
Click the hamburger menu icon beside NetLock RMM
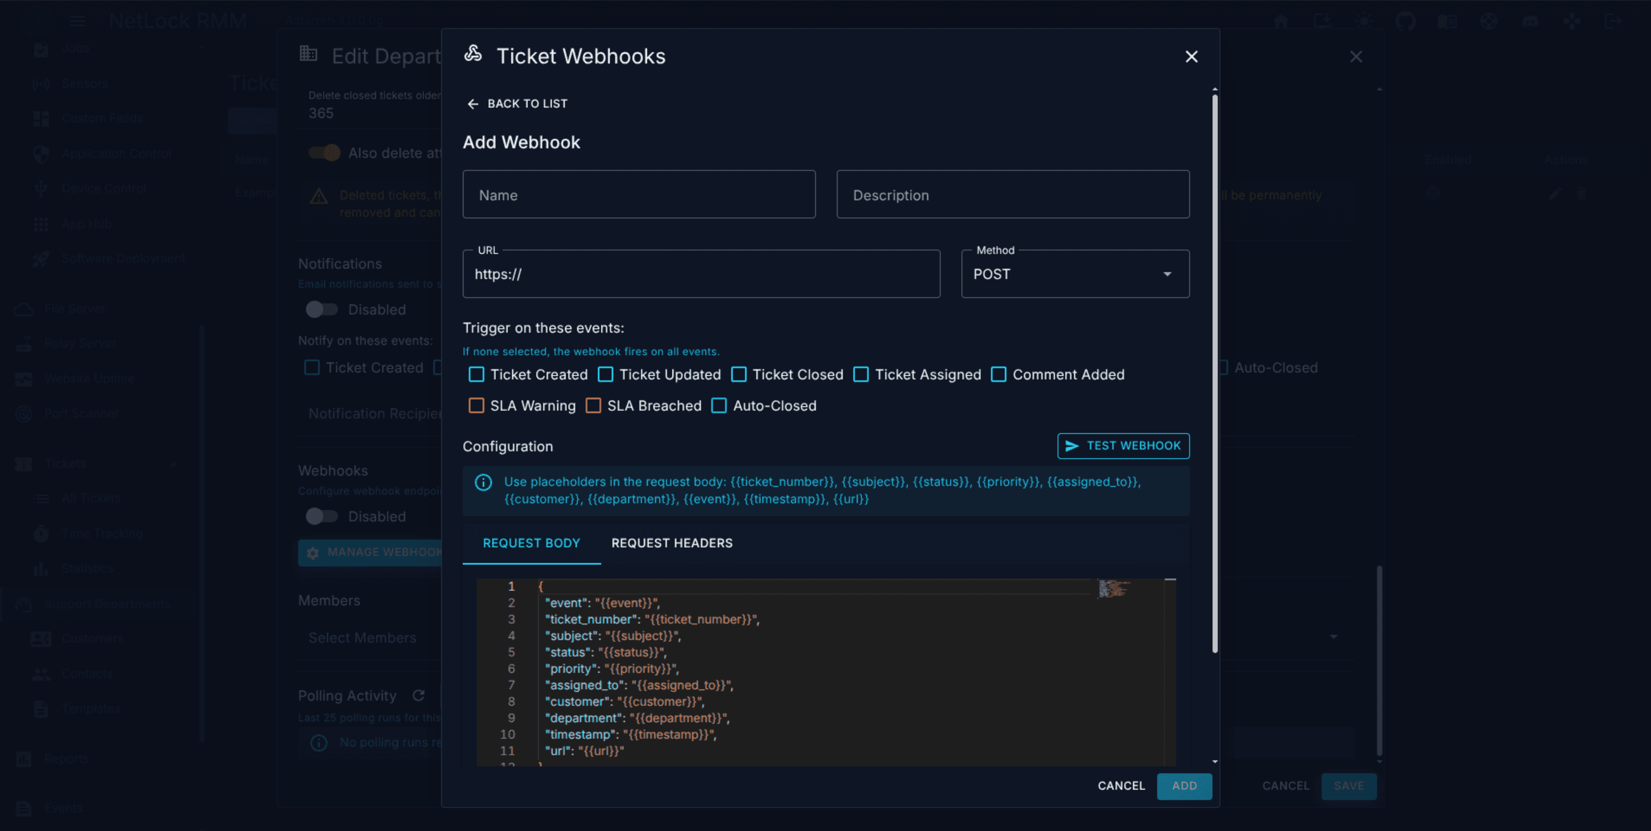click(77, 21)
